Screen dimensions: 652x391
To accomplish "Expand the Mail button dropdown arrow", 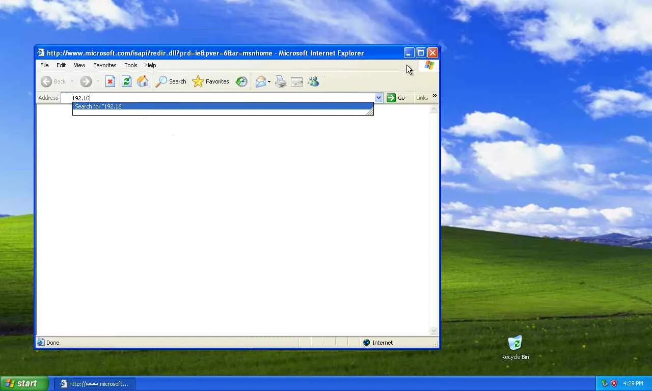I will (x=269, y=81).
